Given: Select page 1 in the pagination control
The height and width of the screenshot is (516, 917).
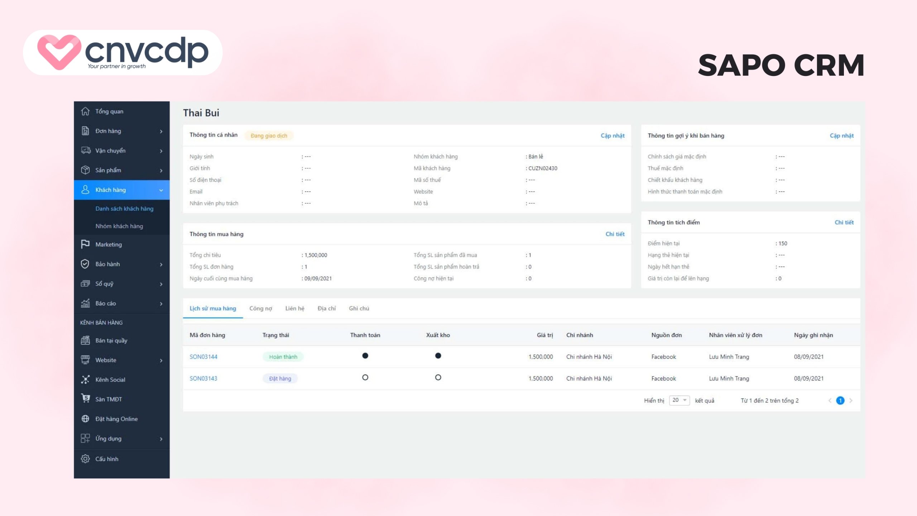Looking at the screenshot, I should [840, 400].
